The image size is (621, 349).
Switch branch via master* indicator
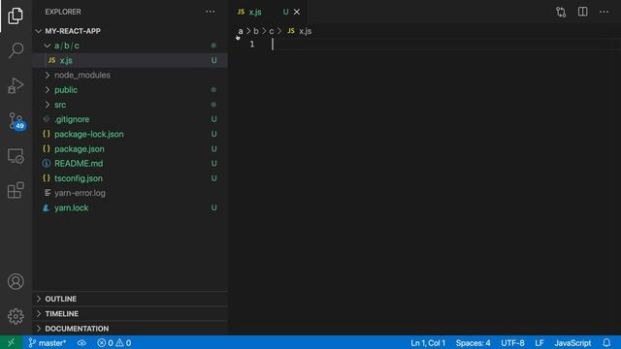(x=48, y=342)
